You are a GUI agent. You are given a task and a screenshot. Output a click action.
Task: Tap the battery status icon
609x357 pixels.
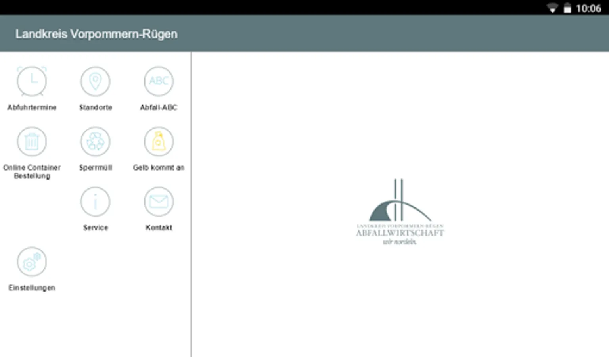pos(567,8)
